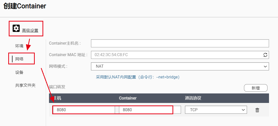This screenshot has width=278, height=126.
Task: Click the gear icon beside 高级设置
Action: pyautogui.click(x=16, y=29)
